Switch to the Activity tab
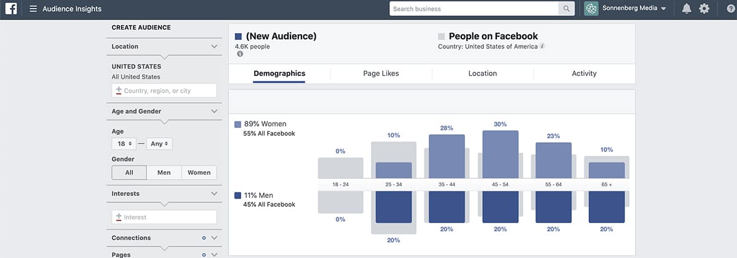Image resolution: width=737 pixels, height=258 pixels. 584,74
